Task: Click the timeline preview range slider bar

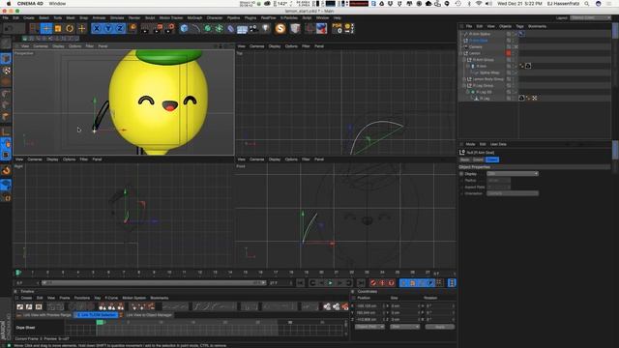Action: 154,283
